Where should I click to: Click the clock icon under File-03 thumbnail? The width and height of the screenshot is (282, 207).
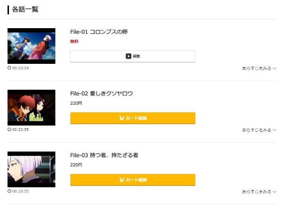(9, 191)
